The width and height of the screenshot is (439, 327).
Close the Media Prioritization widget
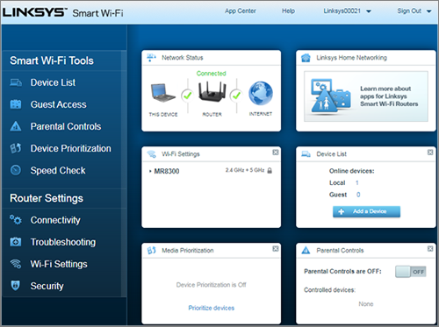[x=276, y=249]
